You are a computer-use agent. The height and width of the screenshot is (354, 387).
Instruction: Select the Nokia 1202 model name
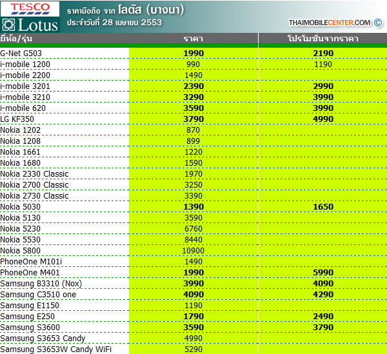pos(20,130)
